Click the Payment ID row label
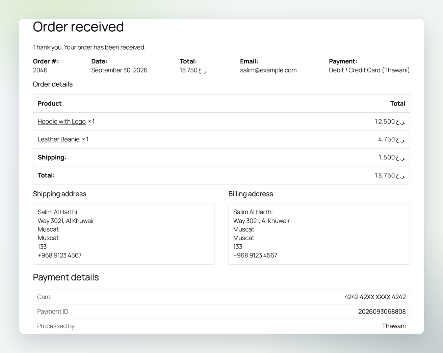Screen dimensions: 443x353 [53, 311]
